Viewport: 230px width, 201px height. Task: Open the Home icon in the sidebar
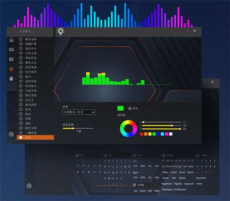(x=11, y=40)
